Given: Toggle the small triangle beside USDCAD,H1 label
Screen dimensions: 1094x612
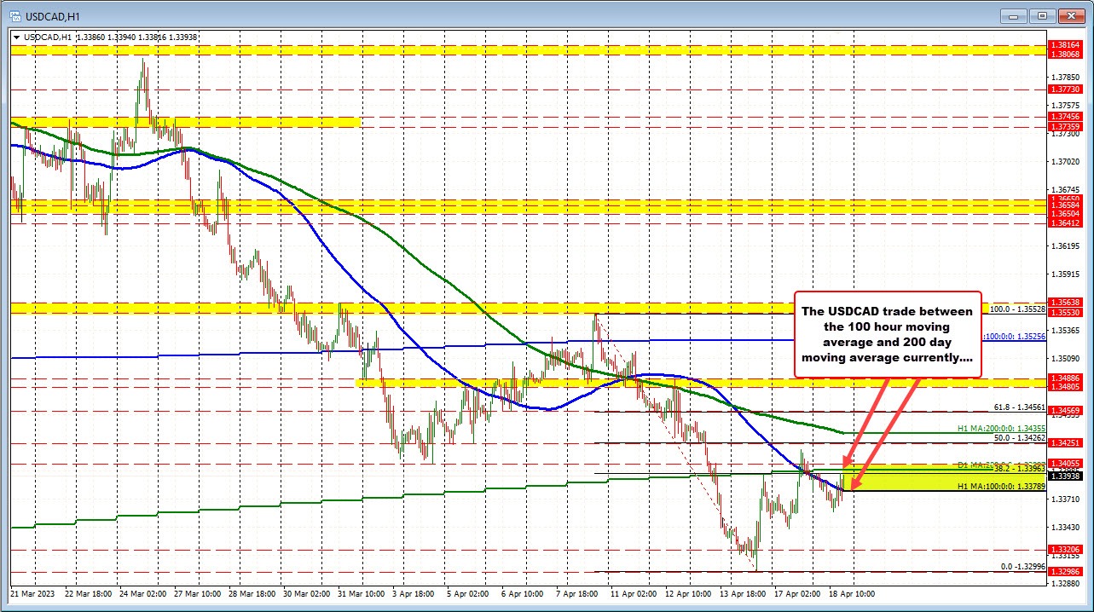Looking at the screenshot, I should (x=16, y=38).
